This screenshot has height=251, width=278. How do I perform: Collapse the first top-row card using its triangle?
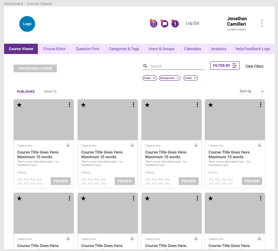[x=68, y=145]
